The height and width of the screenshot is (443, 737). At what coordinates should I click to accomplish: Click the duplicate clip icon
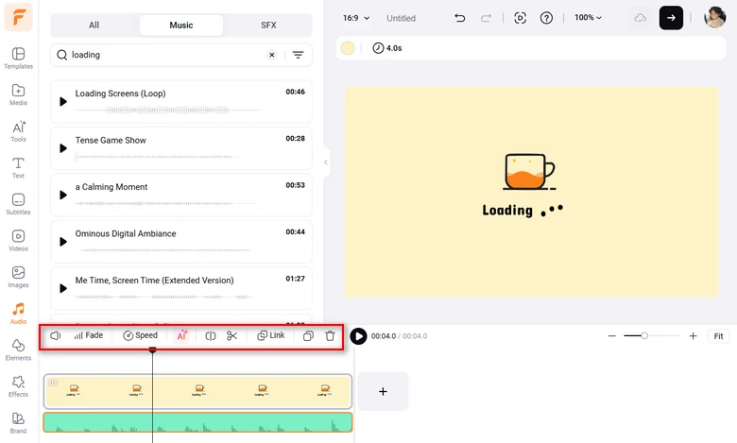(308, 336)
